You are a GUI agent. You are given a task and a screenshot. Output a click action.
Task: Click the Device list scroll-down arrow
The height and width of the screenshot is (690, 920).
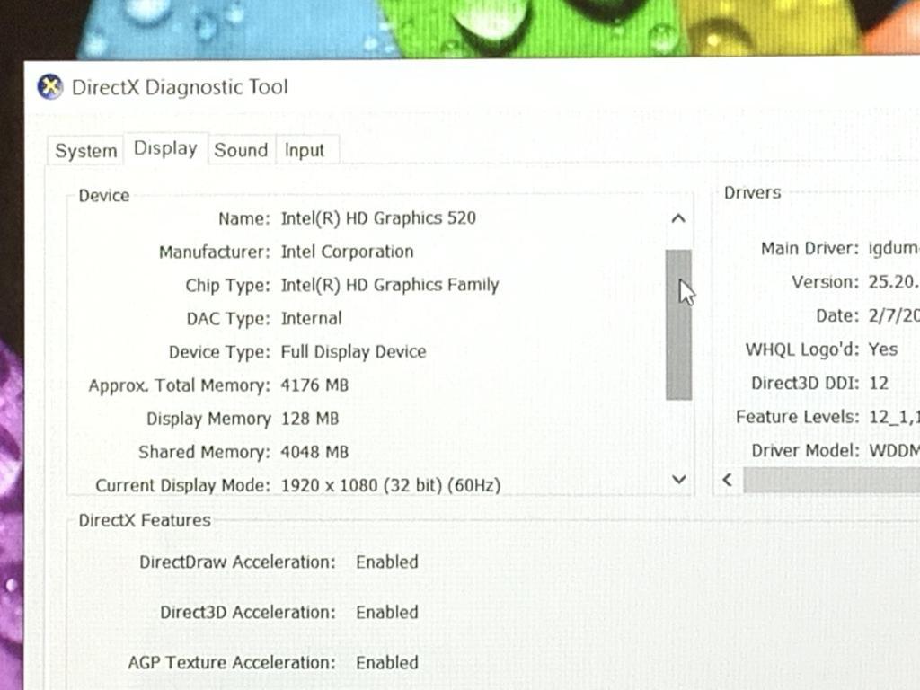679,480
